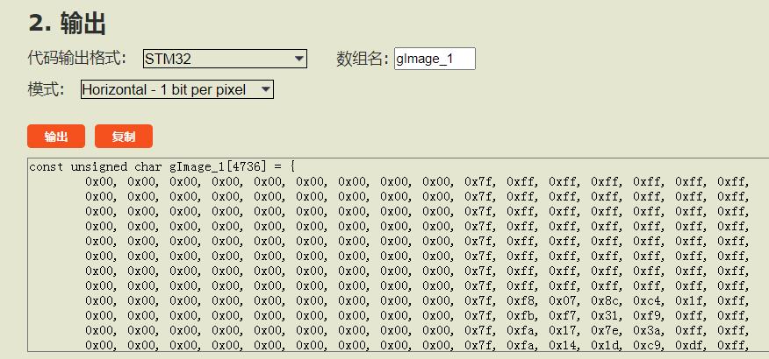Click the 数组名 label
The image size is (769, 359).
point(362,59)
